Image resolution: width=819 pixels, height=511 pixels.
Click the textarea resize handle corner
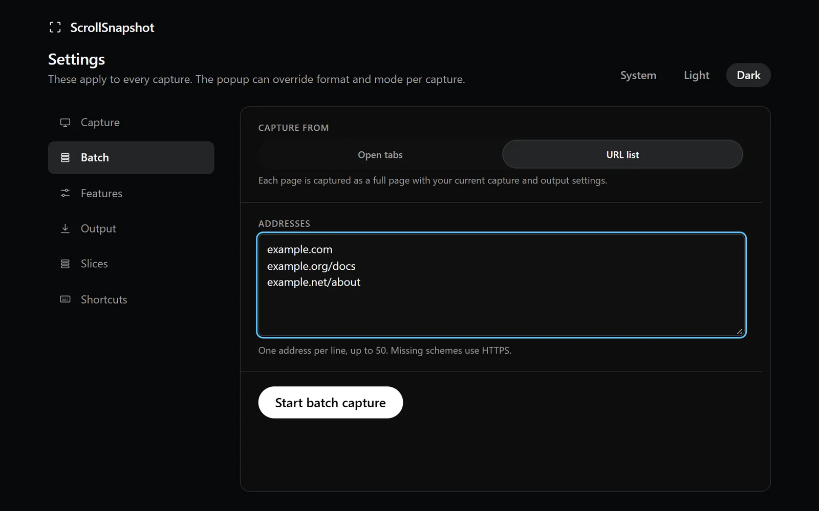tap(740, 332)
